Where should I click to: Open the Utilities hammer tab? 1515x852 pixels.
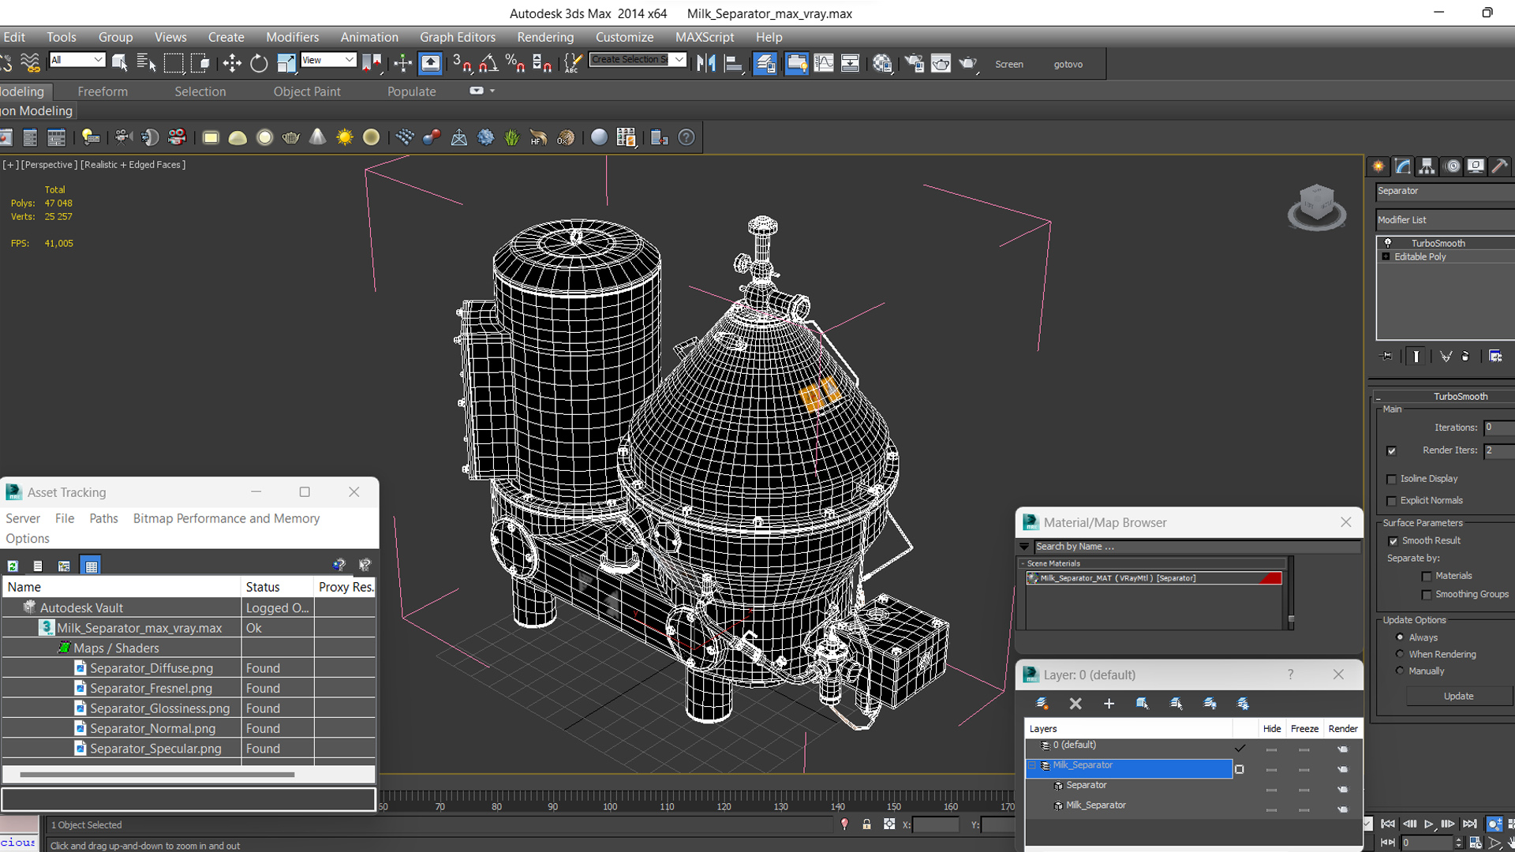pos(1499,166)
